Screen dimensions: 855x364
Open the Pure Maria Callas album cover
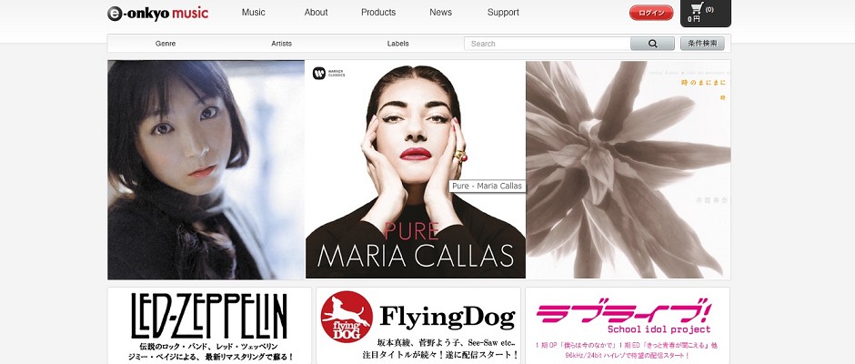[416, 170]
